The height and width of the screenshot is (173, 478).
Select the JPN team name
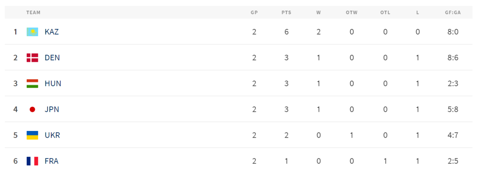52,109
